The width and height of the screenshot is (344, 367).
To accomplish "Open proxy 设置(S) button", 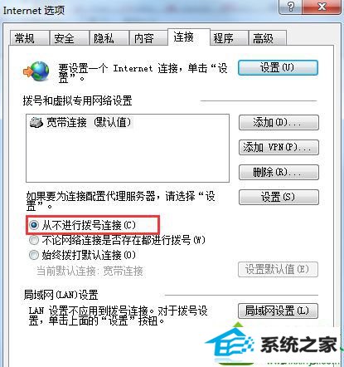I will click(279, 197).
